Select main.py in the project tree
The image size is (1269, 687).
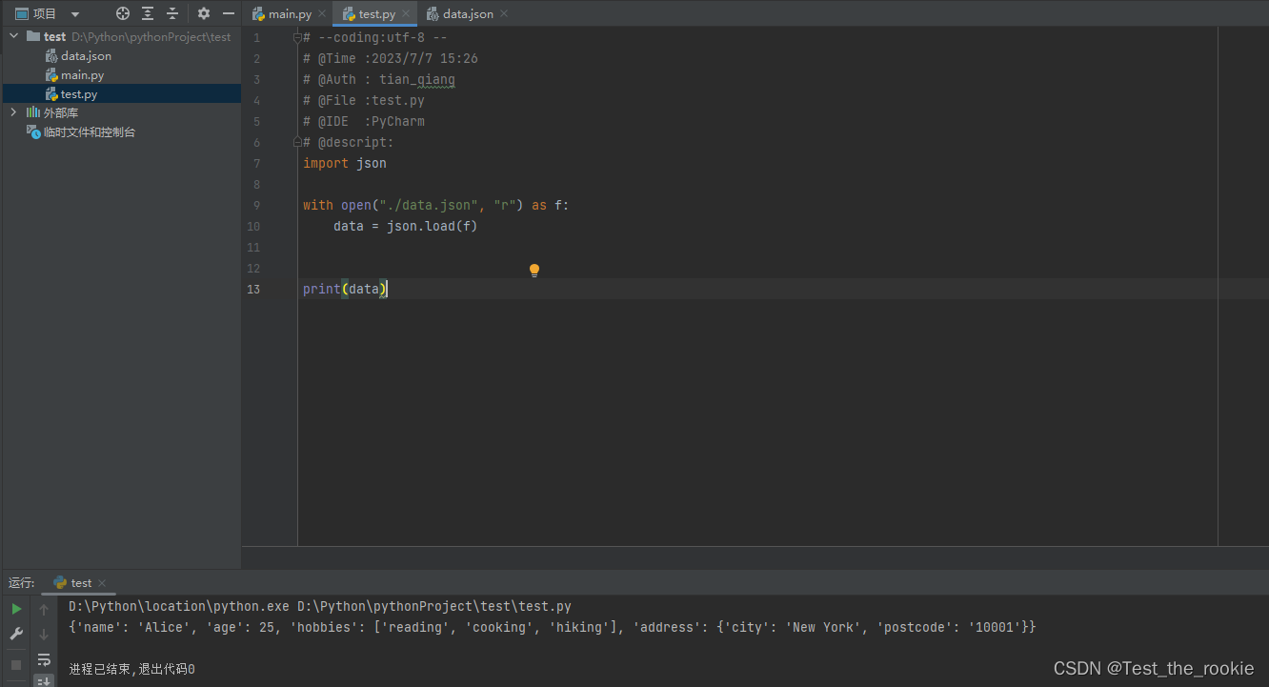click(x=82, y=74)
